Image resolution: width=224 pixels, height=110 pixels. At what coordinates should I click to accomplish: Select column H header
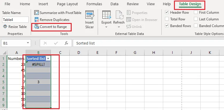click(x=154, y=53)
